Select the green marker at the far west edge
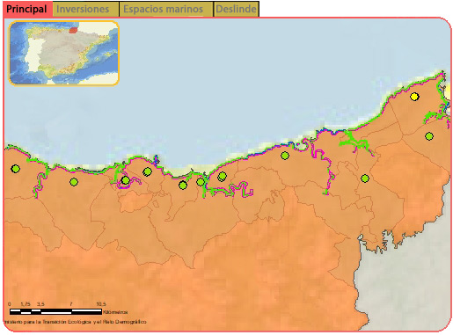 16,169
